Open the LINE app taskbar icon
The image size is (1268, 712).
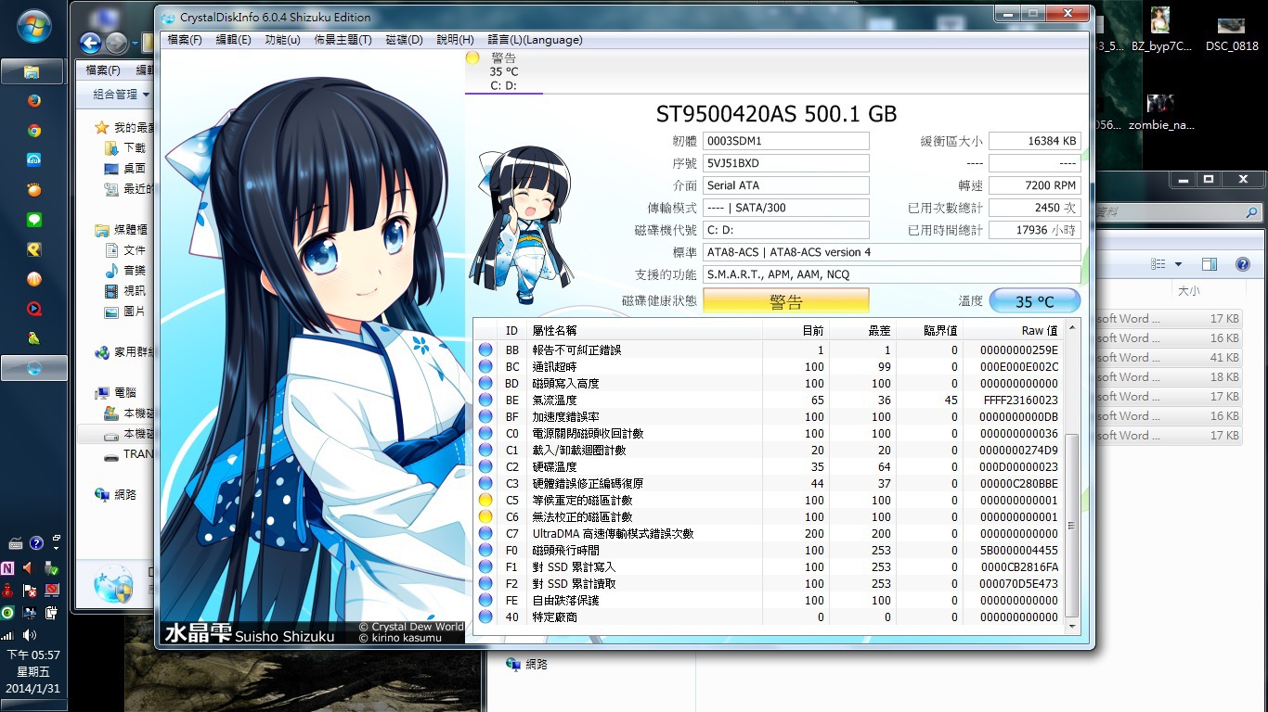click(x=33, y=220)
